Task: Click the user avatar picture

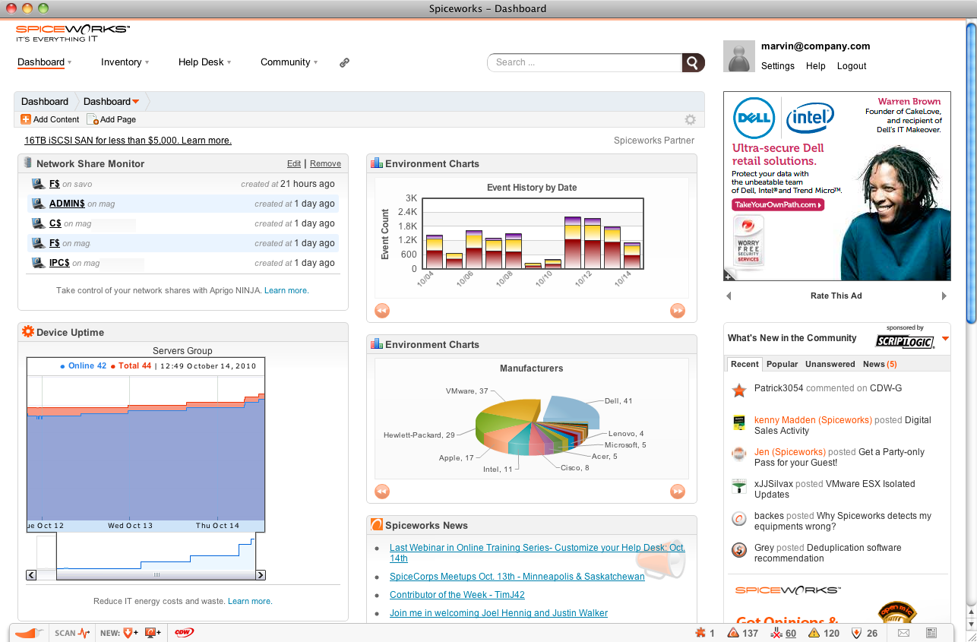Action: [739, 56]
